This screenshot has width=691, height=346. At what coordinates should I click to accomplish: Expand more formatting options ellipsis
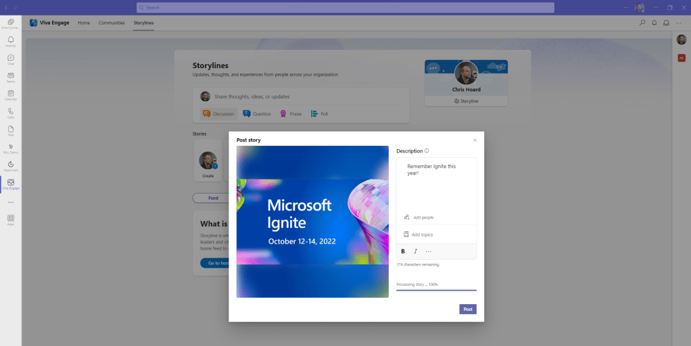[x=428, y=252]
